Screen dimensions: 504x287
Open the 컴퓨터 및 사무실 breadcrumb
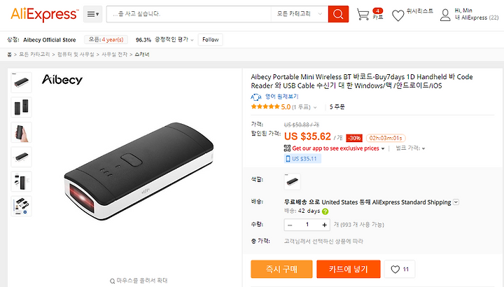(76, 55)
